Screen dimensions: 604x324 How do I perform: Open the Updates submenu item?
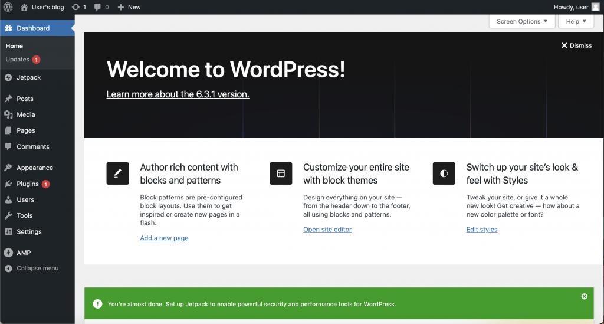coord(17,60)
